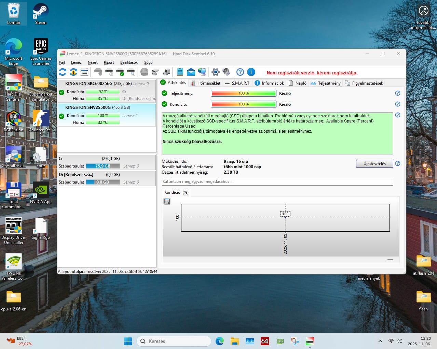Click help icon beside Kondíció bar

coord(398,104)
